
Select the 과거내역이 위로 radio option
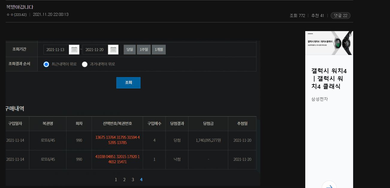(x=85, y=64)
